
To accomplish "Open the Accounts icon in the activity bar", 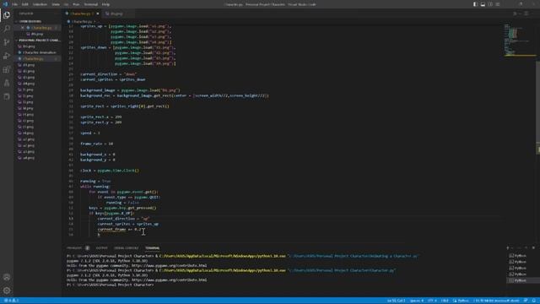I will pyautogui.click(x=7, y=277).
